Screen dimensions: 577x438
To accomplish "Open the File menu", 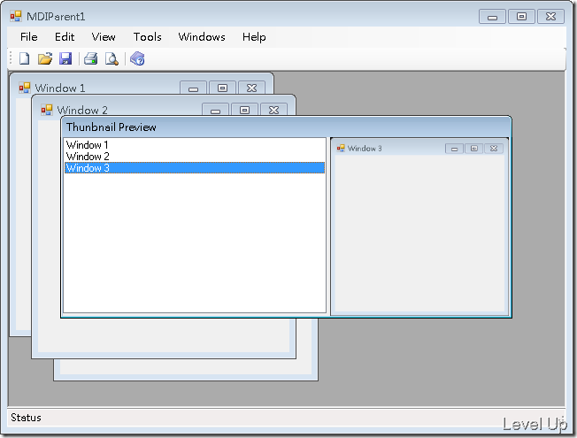I will [x=28, y=37].
